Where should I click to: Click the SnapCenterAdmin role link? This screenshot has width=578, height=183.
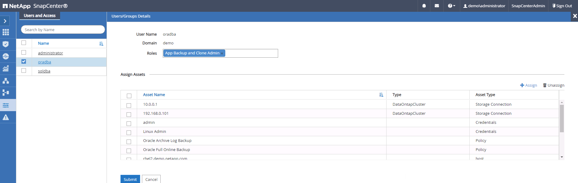(528, 6)
